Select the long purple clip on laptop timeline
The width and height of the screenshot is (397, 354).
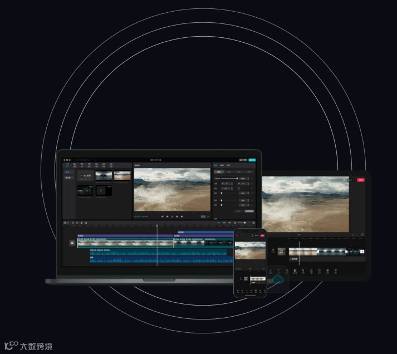(x=125, y=235)
